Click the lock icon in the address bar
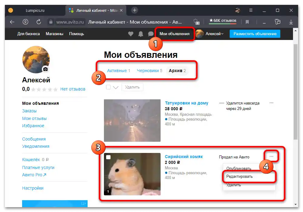This screenshot has height=212, width=303. pos(51,22)
